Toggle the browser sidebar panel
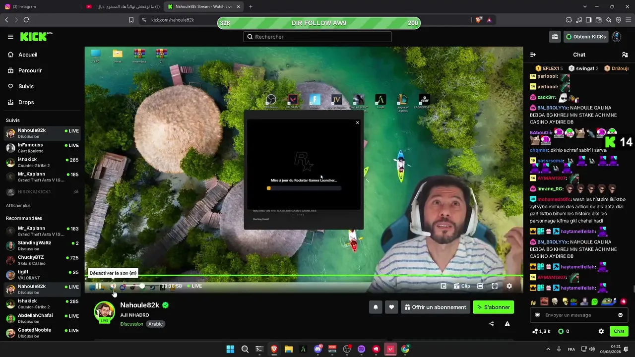Viewport: 635px width, 357px height. pos(588,20)
